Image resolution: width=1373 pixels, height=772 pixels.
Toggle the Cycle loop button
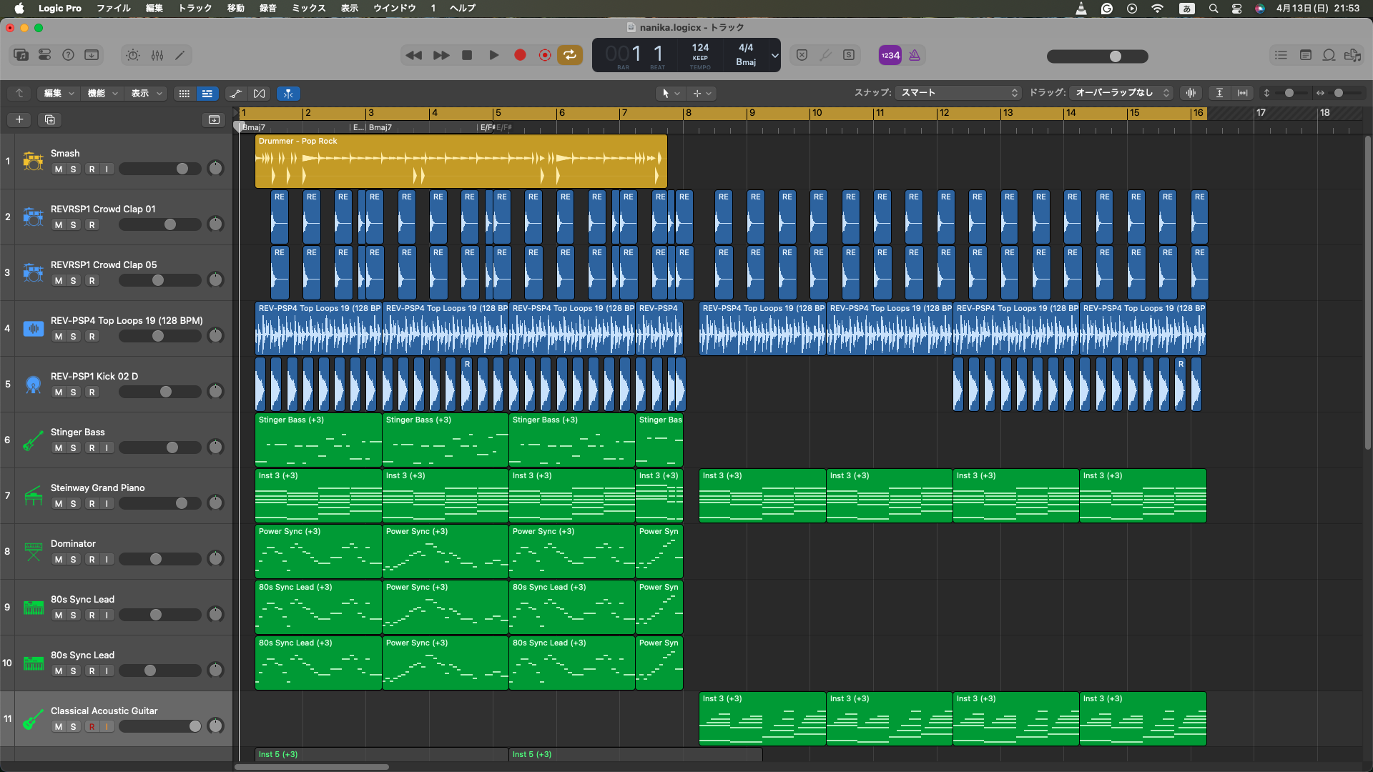570,55
